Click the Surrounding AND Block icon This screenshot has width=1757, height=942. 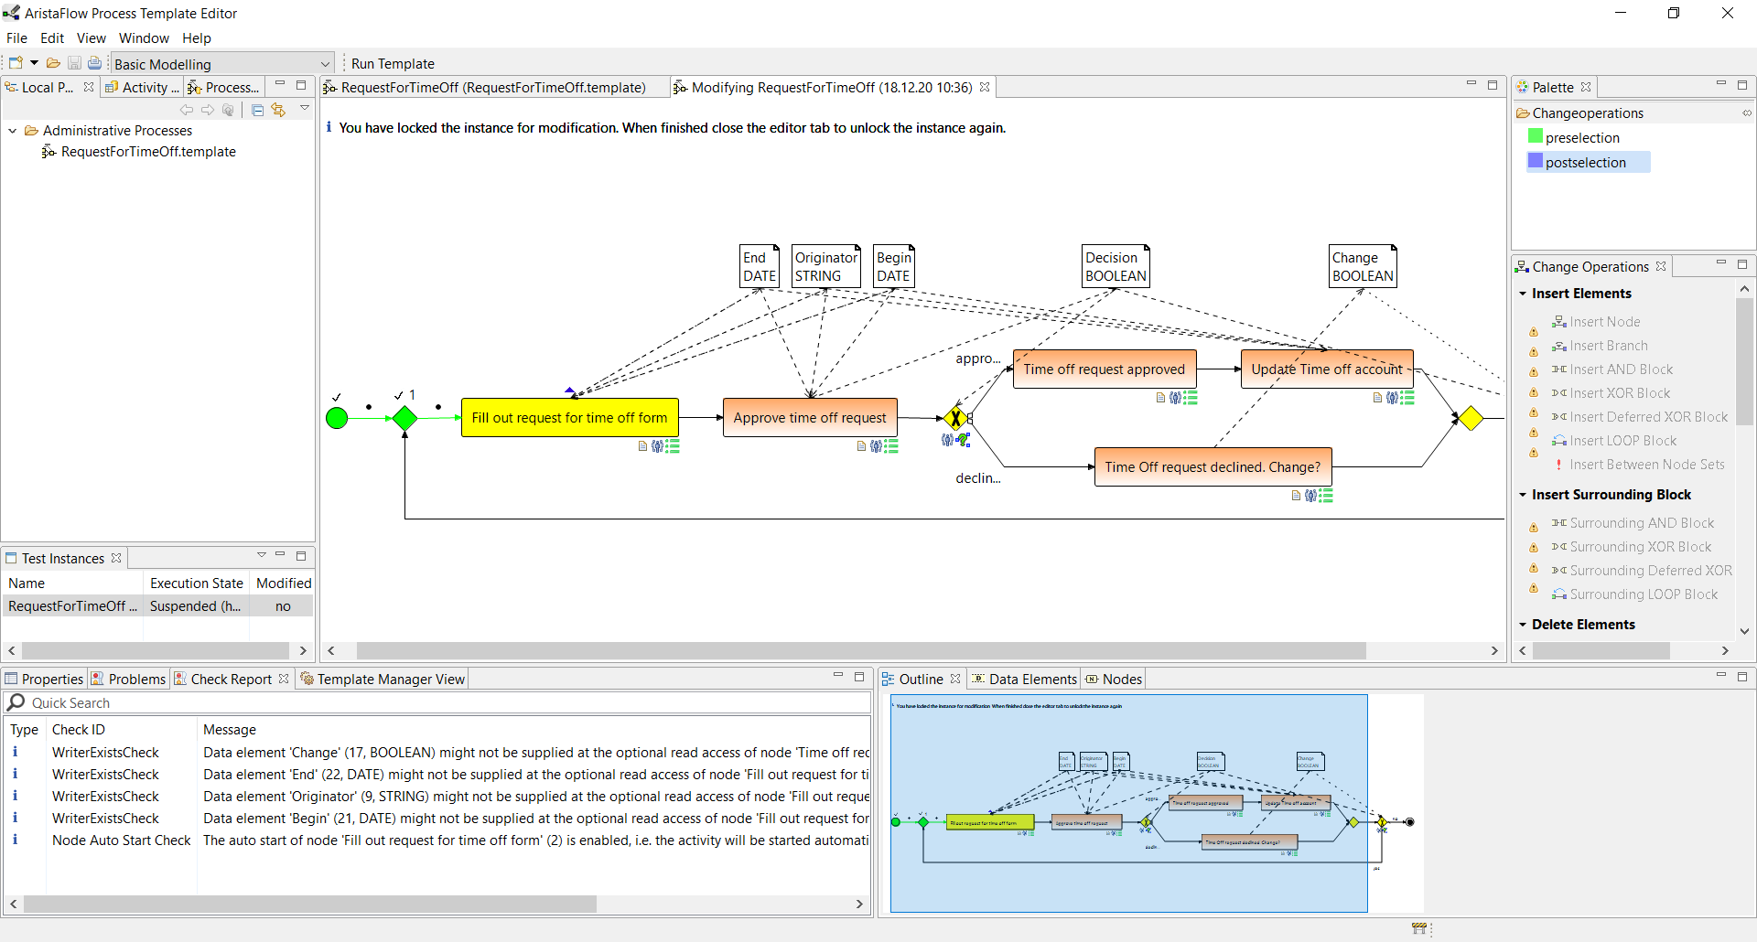point(1559,523)
